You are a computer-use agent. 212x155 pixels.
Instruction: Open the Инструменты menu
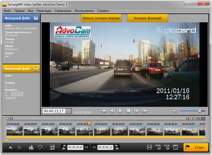84,11
